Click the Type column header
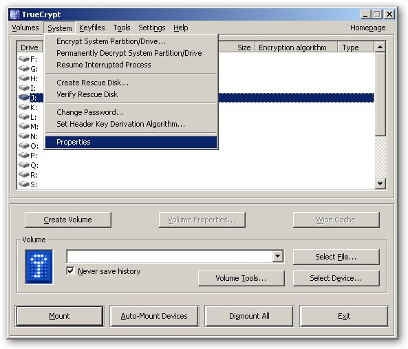Viewport: 408px width, 349px height. pyautogui.click(x=356, y=47)
